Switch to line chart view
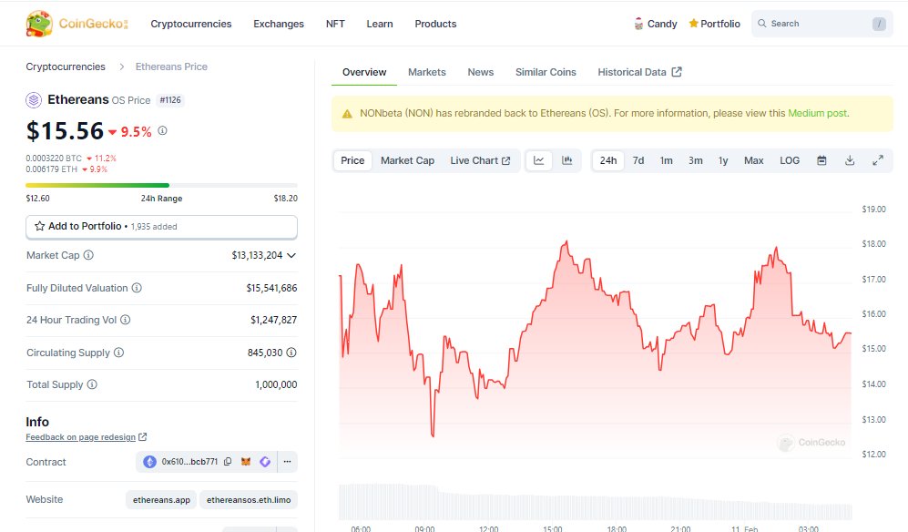 (x=538, y=160)
